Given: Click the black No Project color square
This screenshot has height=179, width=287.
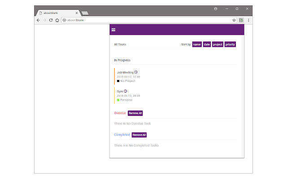Looking at the screenshot, I should pyautogui.click(x=118, y=81).
